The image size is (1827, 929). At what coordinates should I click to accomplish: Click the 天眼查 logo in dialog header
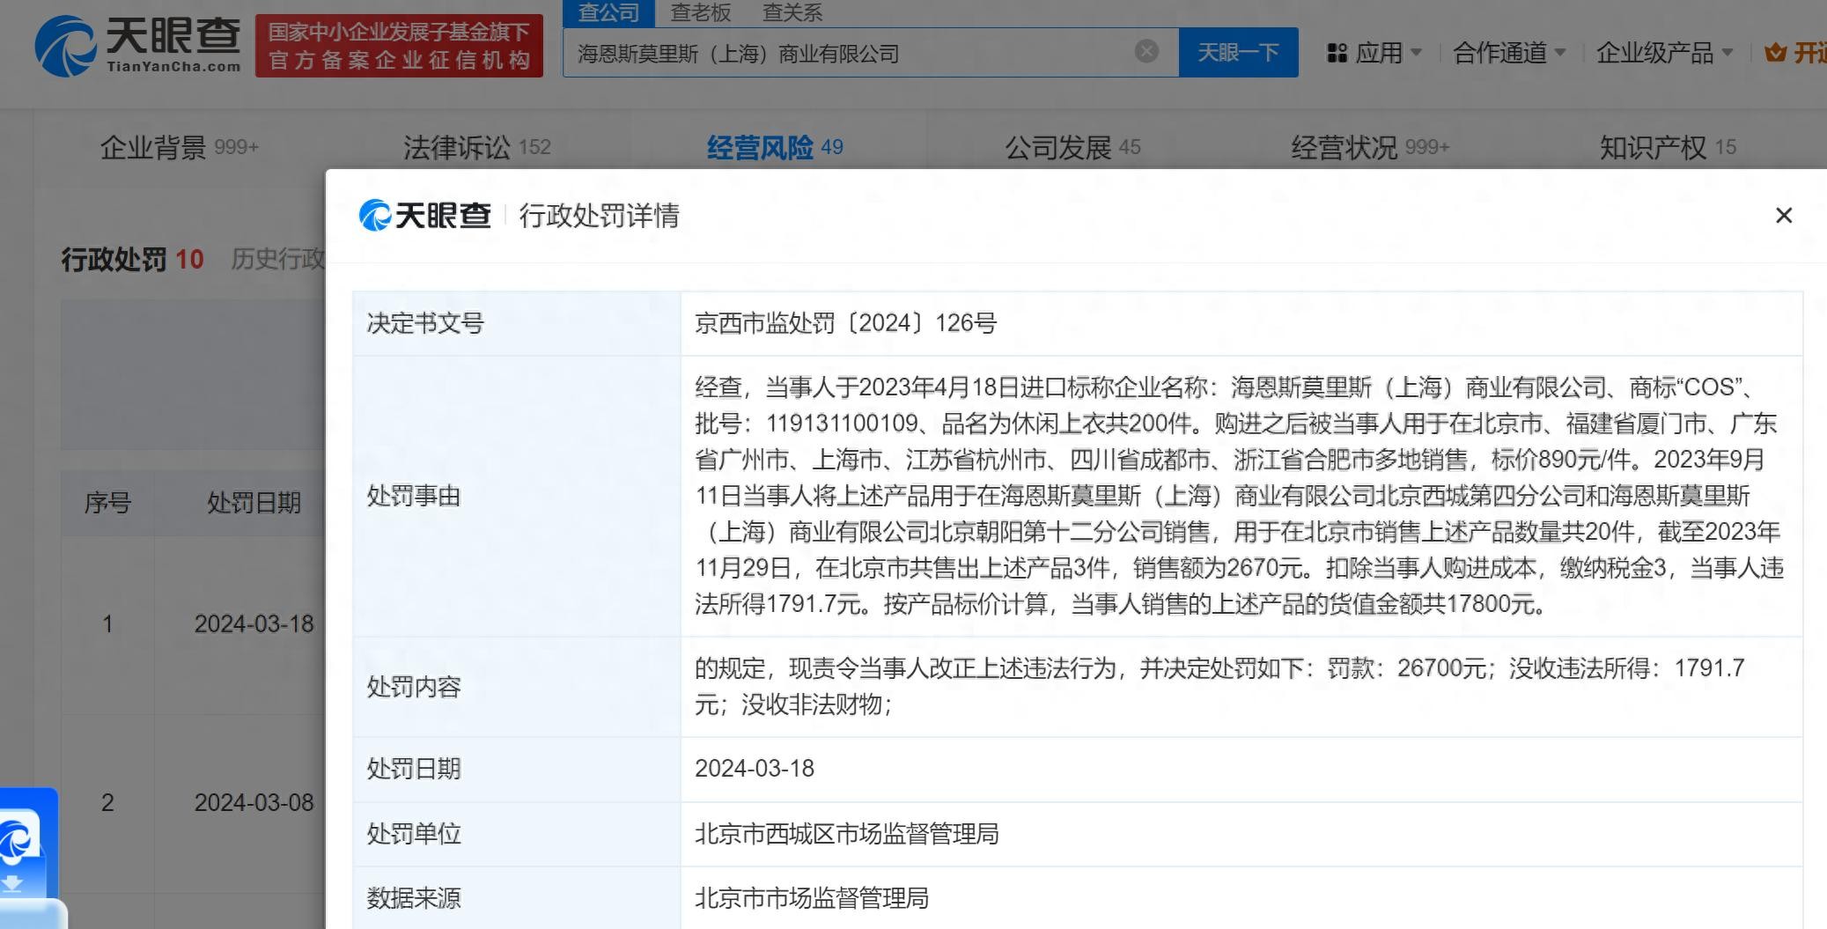425,216
